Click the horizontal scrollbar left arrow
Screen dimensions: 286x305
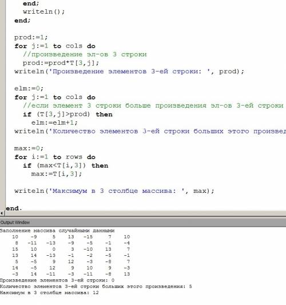tap(2, 213)
